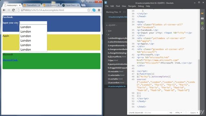Switch to the ThemeRoller tab
This screenshot has height=116, width=206.
tap(32, 5)
